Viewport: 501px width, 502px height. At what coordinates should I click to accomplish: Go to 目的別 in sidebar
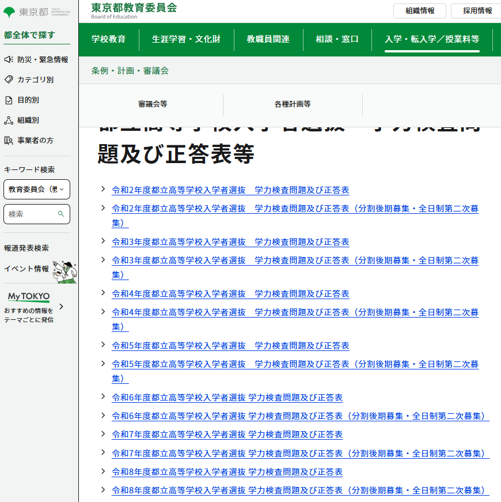(x=28, y=100)
